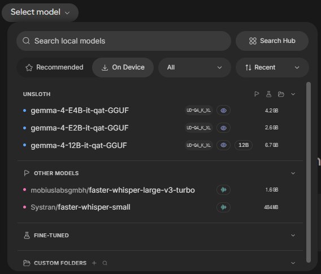
Task: Add a custom folder with plus icon
Action: coord(94,263)
